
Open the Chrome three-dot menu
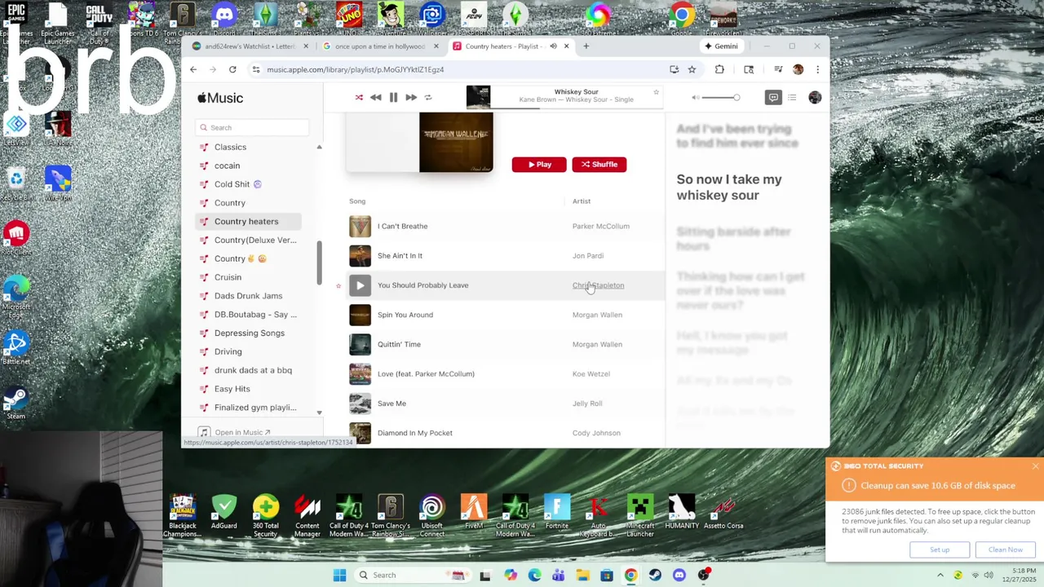coord(817,69)
